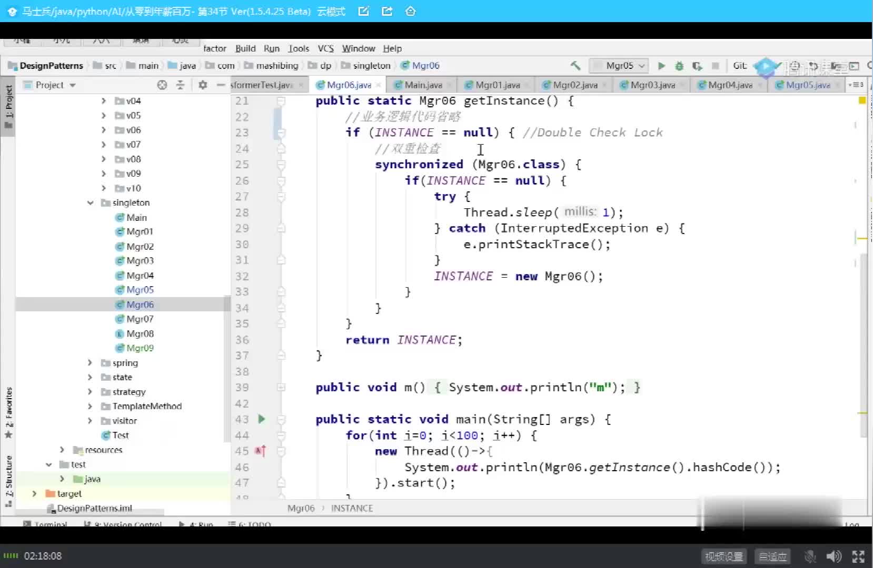Open the Tools menu
873x568 pixels.
pyautogui.click(x=299, y=48)
